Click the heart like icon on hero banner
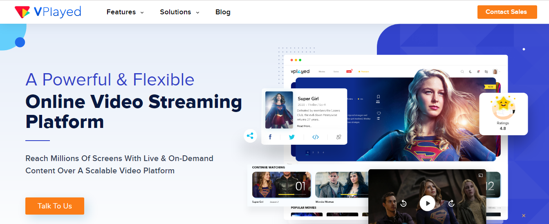This screenshot has height=224, width=549. [379, 113]
